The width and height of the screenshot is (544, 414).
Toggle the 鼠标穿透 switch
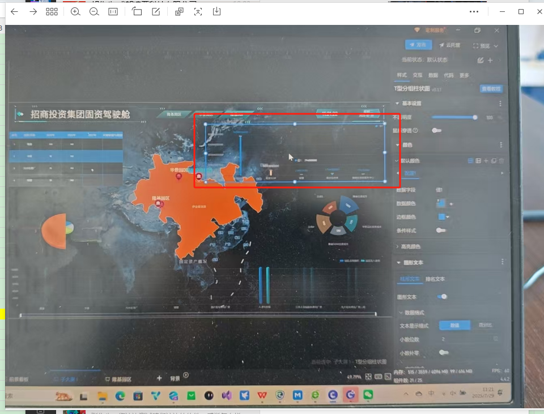point(436,130)
